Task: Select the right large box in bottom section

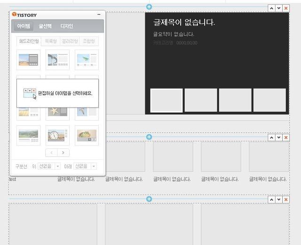Action: click(x=245, y=224)
